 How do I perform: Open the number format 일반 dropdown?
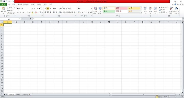click(91, 8)
